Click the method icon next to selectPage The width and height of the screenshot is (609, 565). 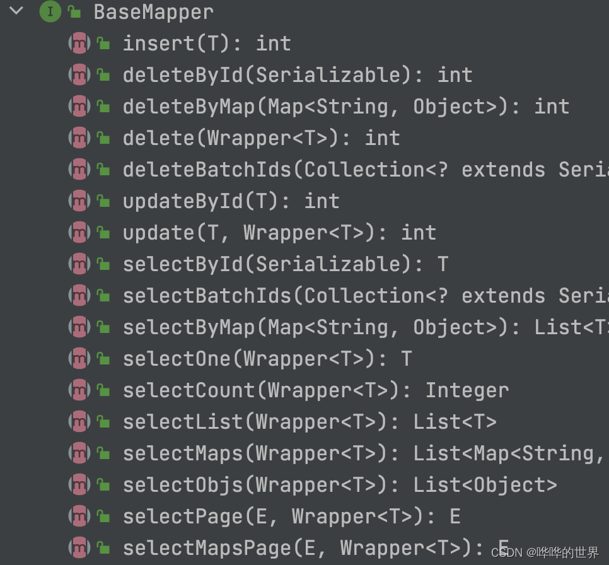pos(79,516)
